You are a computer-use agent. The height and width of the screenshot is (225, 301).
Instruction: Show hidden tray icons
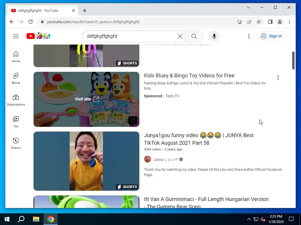pyautogui.click(x=249, y=219)
